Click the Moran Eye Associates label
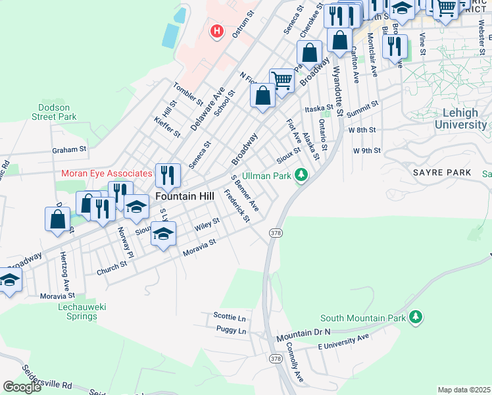Viewport: 492px width, 395px height. 107,173
